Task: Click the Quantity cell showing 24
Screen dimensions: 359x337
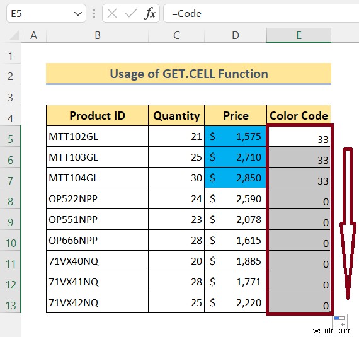Action: (176, 198)
